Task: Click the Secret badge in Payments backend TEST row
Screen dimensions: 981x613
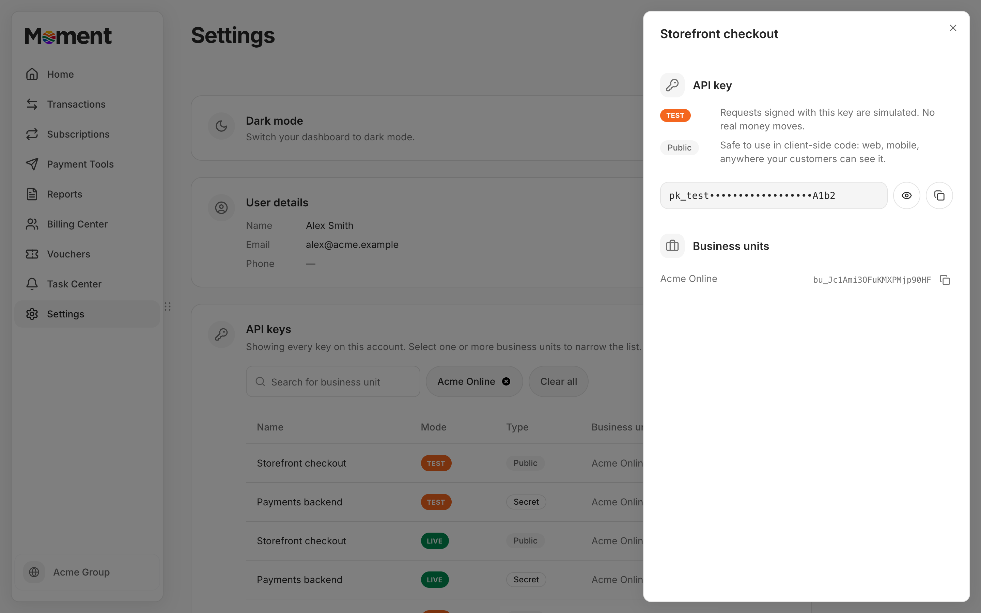Action: [526, 502]
